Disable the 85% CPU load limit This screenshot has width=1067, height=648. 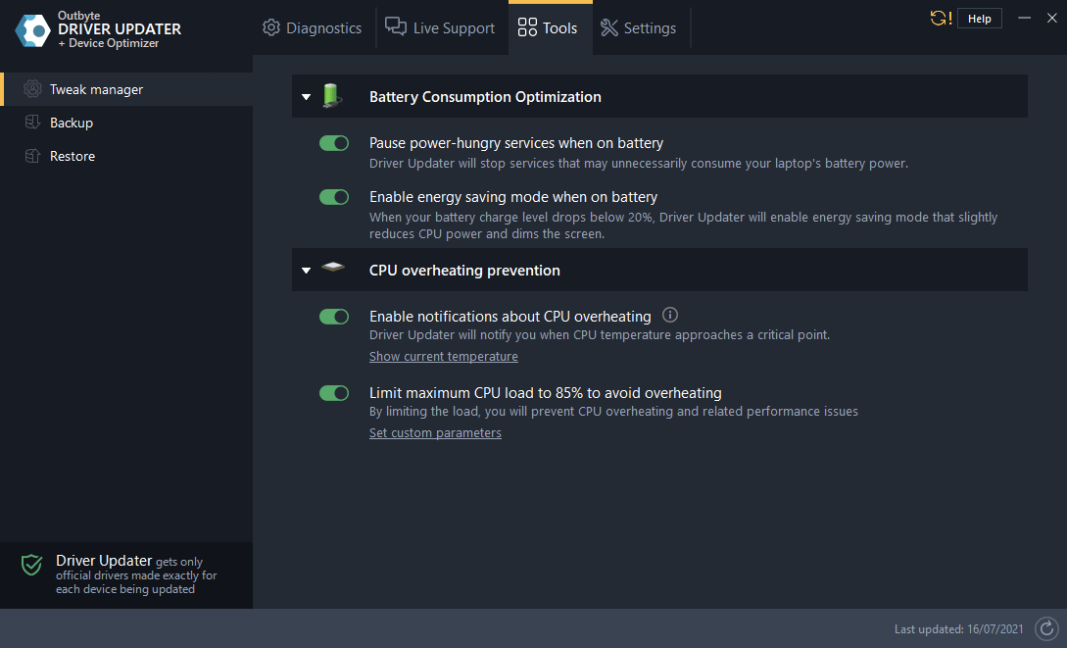click(333, 392)
